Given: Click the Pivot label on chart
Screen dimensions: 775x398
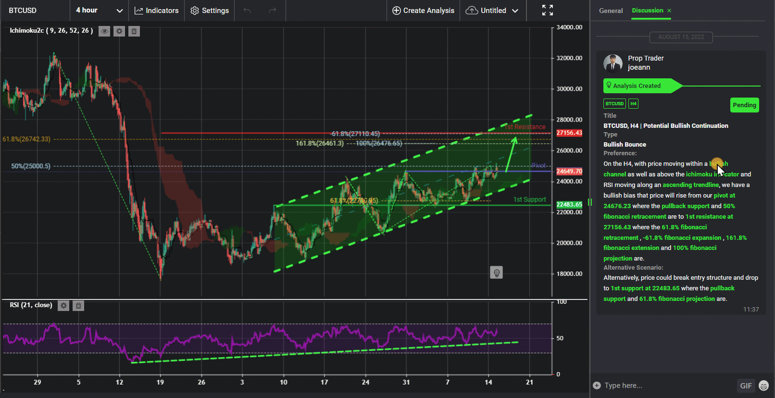Looking at the screenshot, I should click(538, 165).
